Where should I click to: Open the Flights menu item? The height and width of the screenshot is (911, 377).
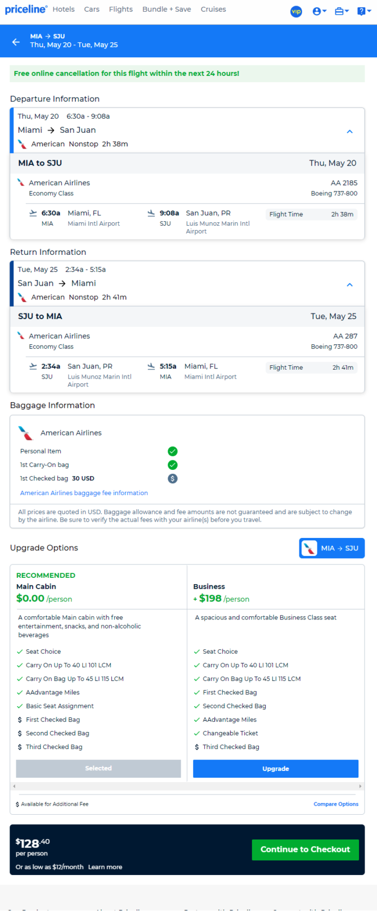pos(121,9)
